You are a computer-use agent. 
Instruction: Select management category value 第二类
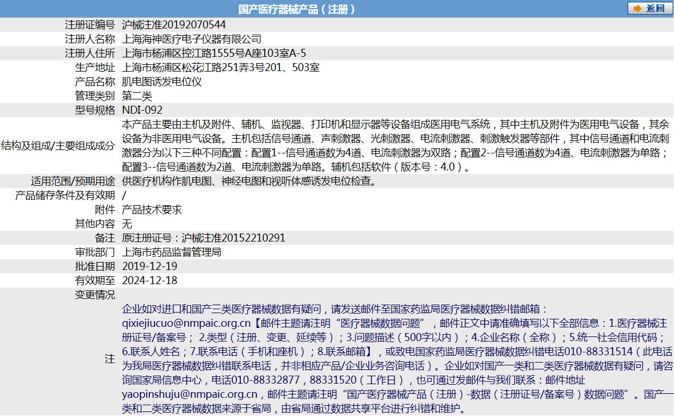137,96
